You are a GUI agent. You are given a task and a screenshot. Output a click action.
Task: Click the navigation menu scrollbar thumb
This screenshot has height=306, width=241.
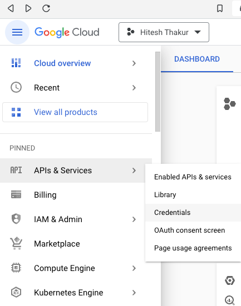pyautogui.click(x=158, y=92)
